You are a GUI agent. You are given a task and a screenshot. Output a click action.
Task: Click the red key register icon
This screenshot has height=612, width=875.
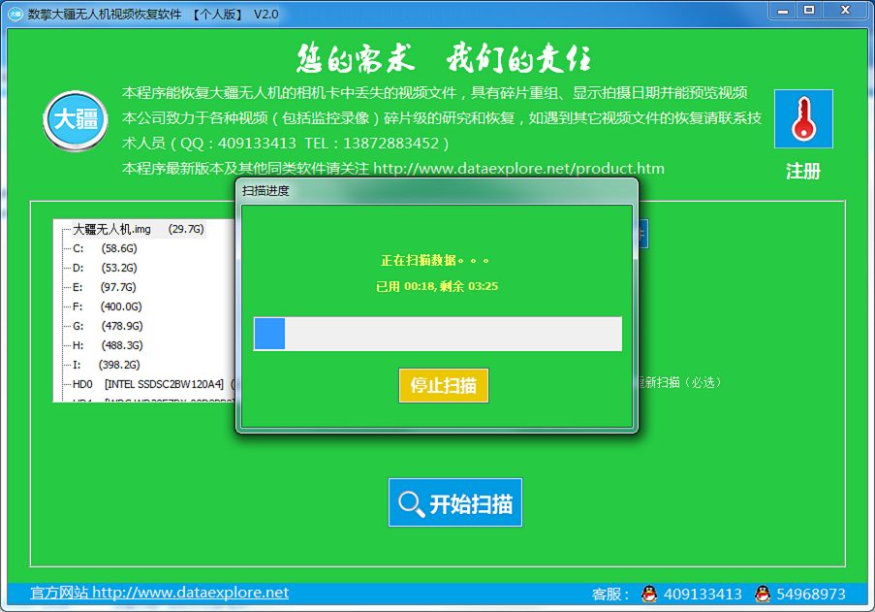pyautogui.click(x=803, y=119)
